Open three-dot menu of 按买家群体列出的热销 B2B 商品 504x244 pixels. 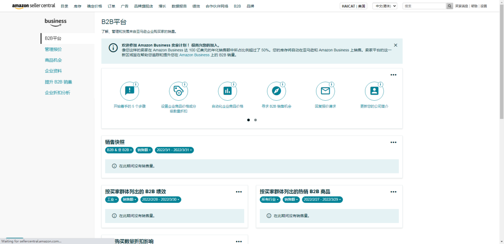point(393,192)
